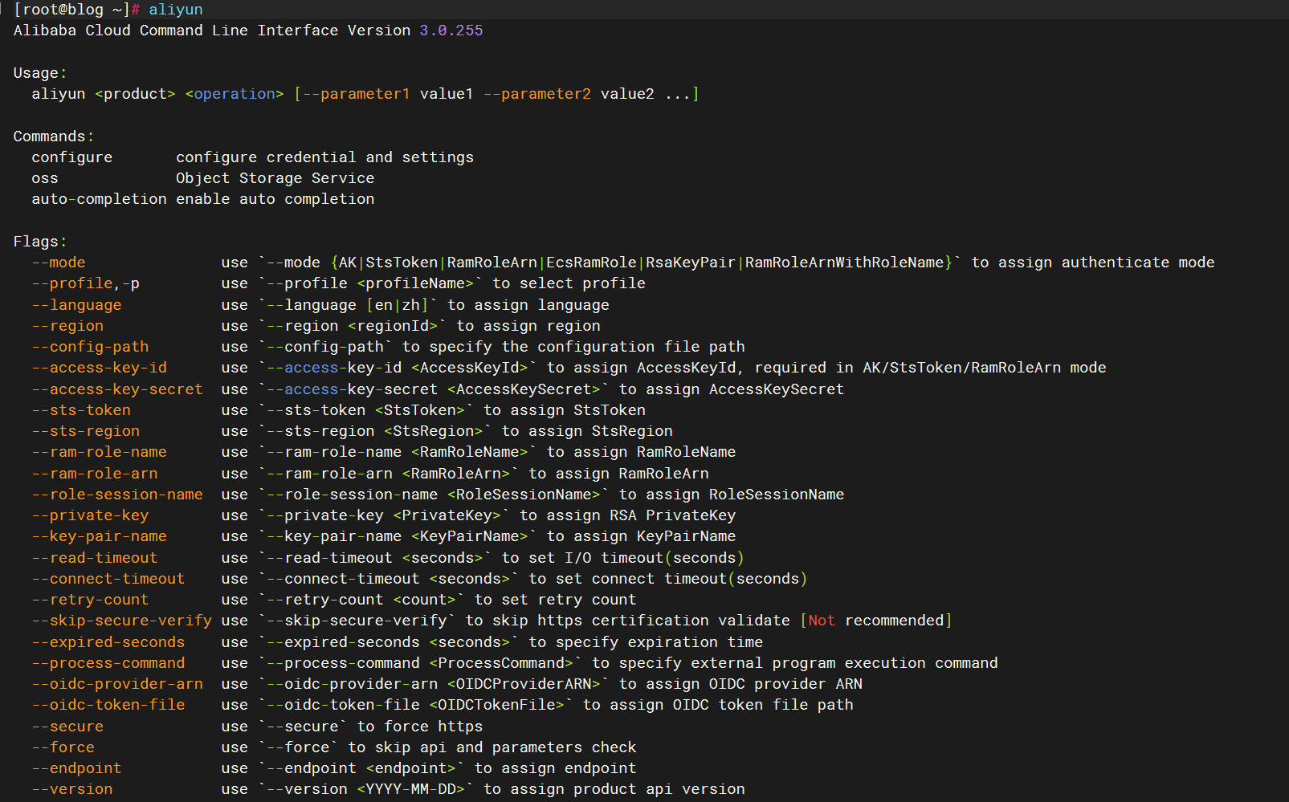This screenshot has width=1289, height=802.
Task: Click '<regionId>' placeholder text
Action: coord(393,326)
